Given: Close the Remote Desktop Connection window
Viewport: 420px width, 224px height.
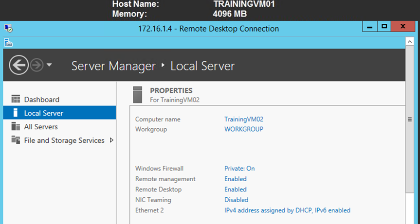Looking at the screenshot, I should point(403,26).
